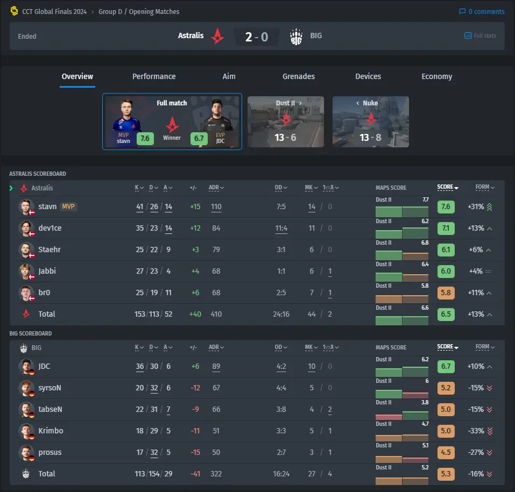
Task: Sort Astralis scoreboard by kills (K)
Action: point(139,188)
